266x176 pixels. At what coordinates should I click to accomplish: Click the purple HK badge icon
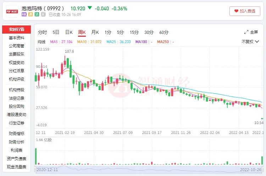click(24, 14)
